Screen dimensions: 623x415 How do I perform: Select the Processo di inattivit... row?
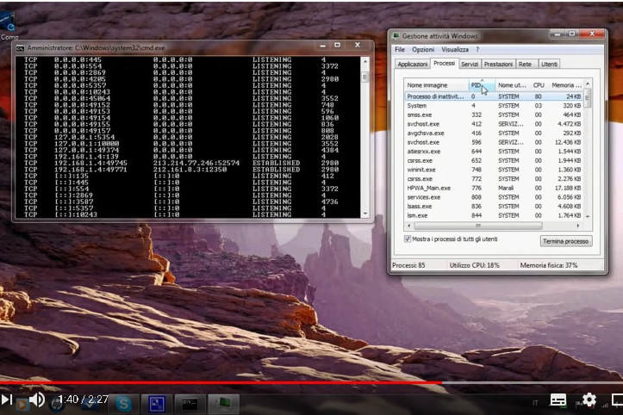(494, 96)
